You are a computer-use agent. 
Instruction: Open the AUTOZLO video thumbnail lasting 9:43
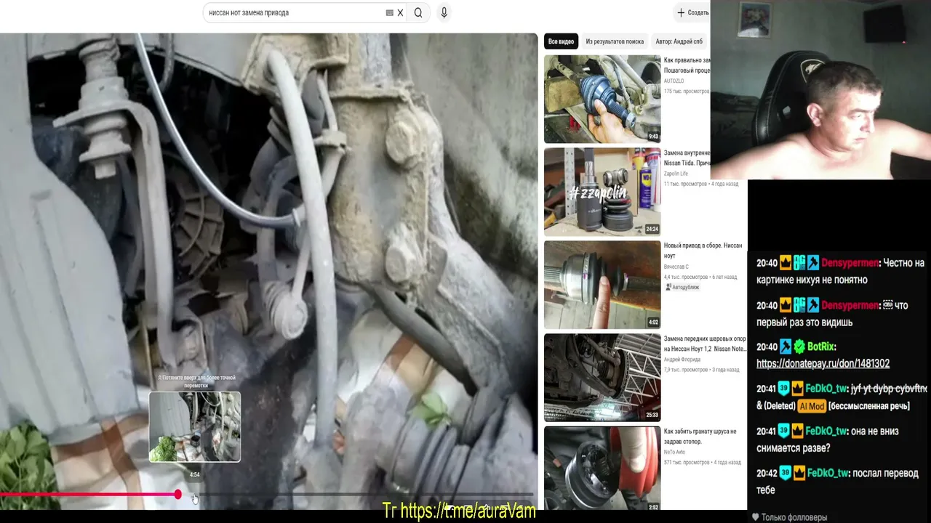click(602, 99)
